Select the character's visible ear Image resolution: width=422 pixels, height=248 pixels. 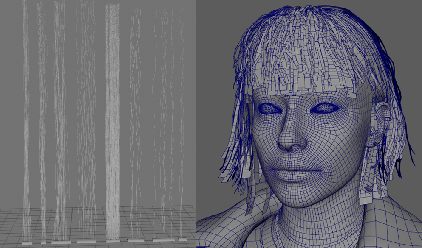pos(380,122)
